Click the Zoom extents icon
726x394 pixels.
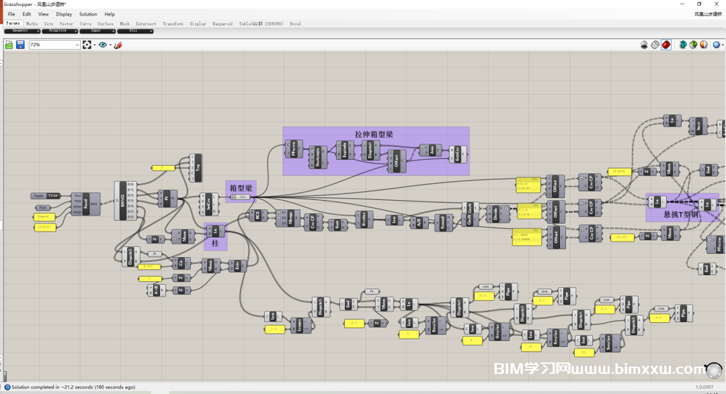87,45
